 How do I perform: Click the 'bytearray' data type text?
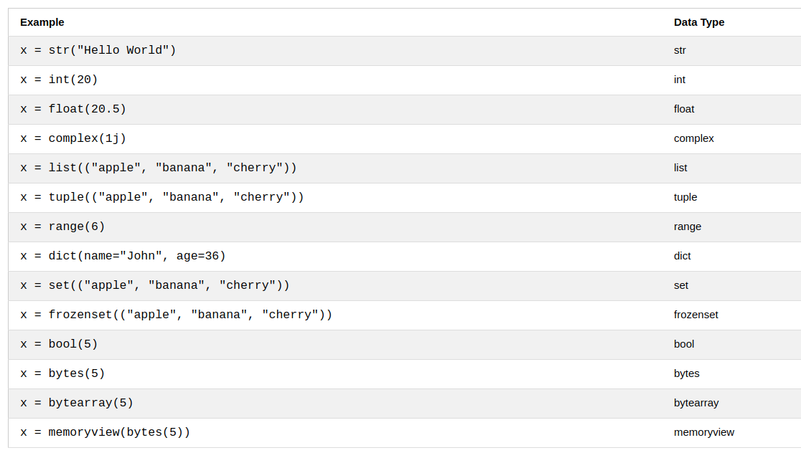(x=695, y=403)
